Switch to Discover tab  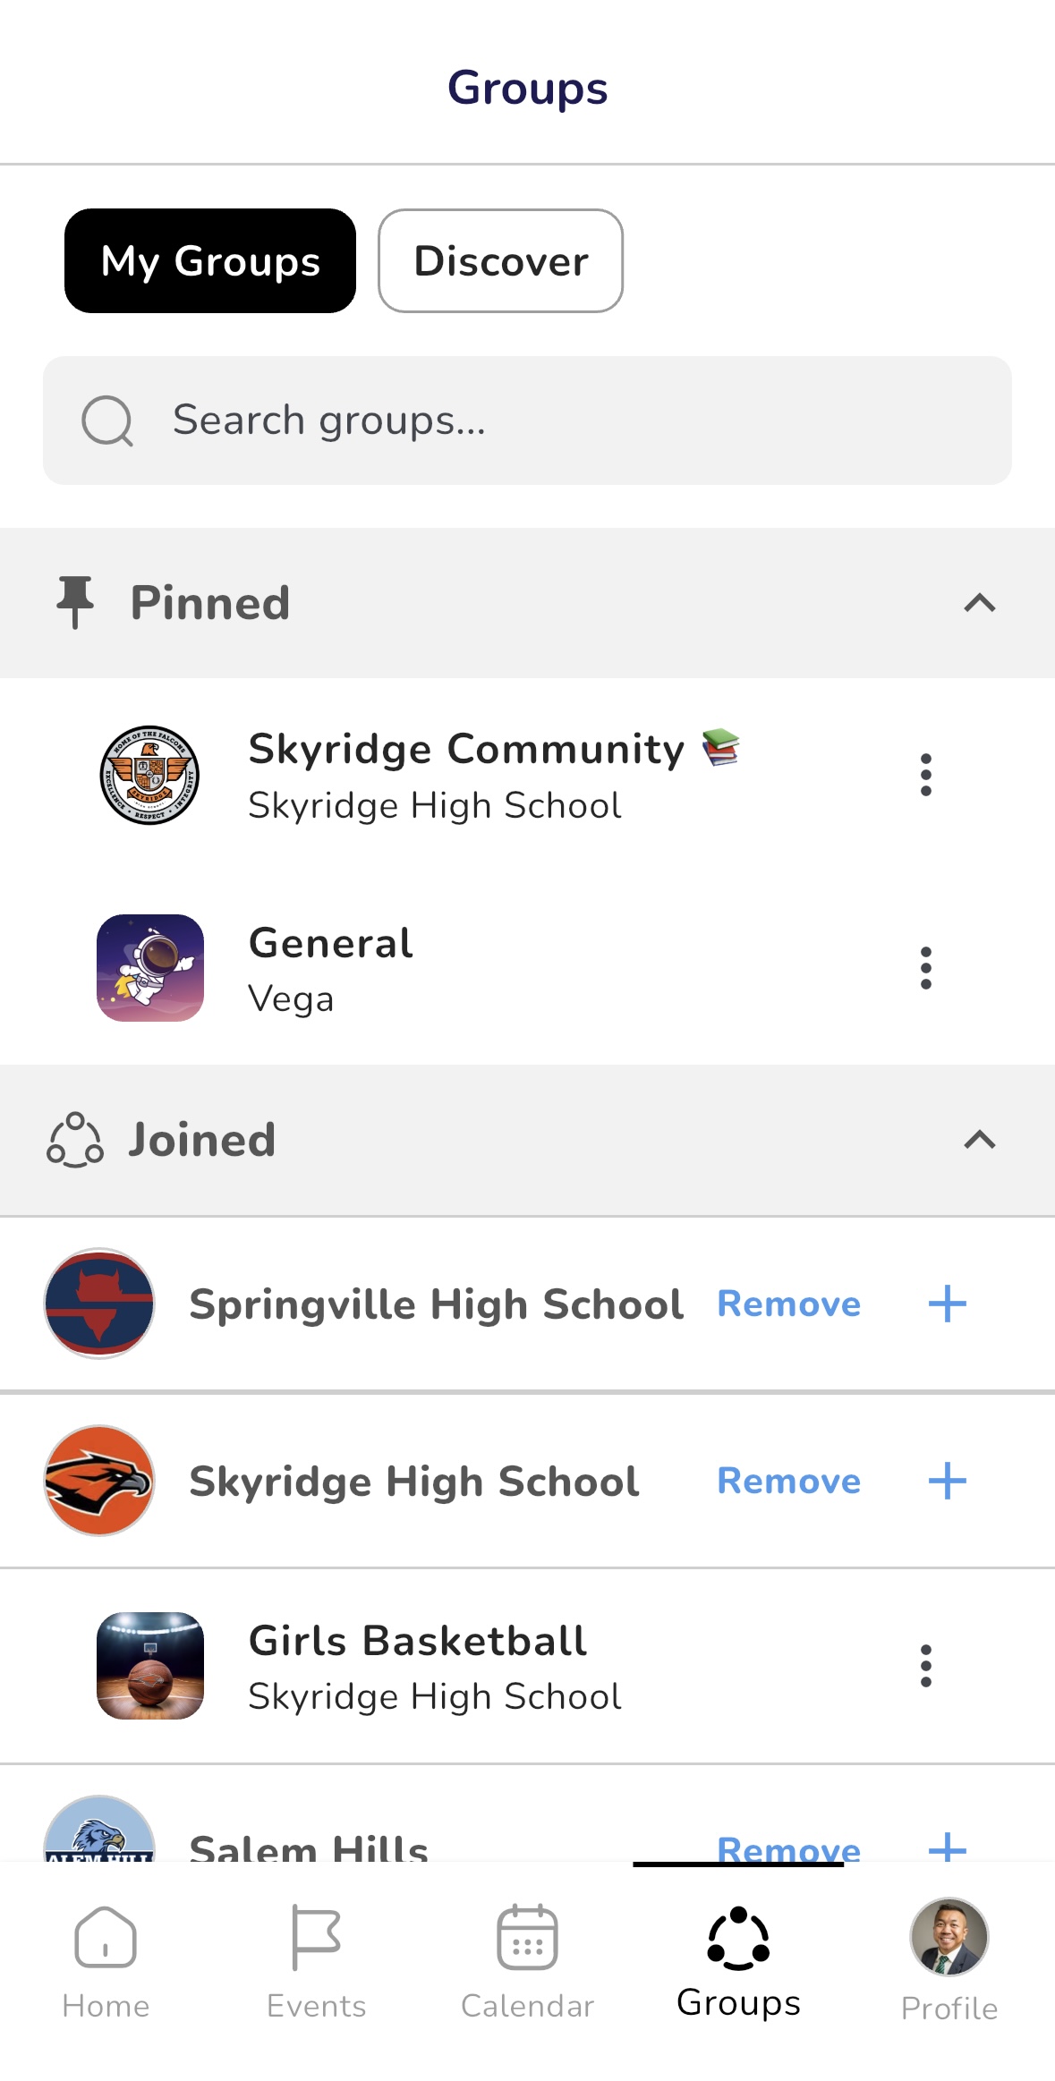[500, 261]
